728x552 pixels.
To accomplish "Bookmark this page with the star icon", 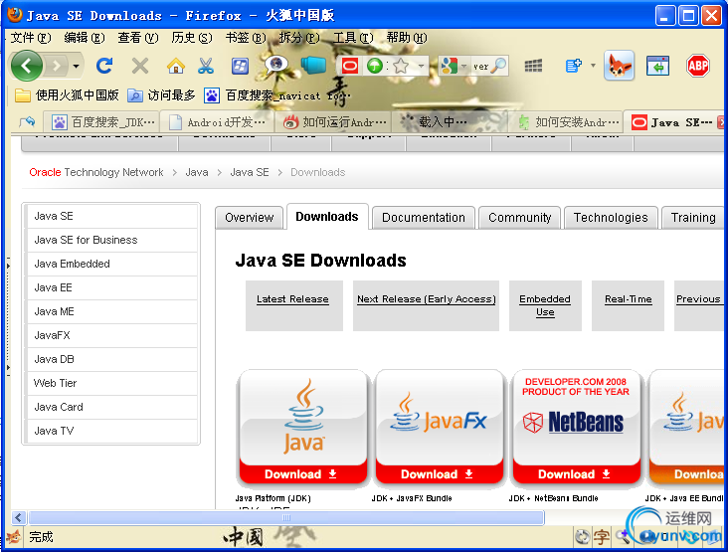I will click(x=401, y=66).
